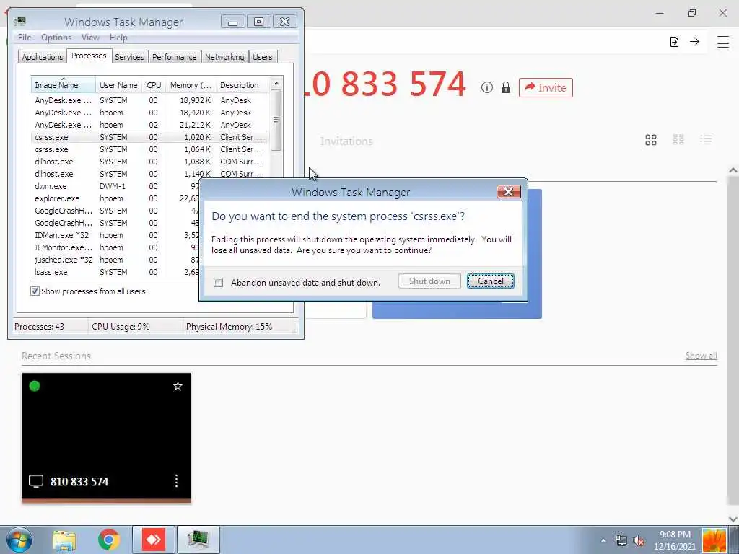
Task: Select dwm.exe process row
Action: (x=115, y=186)
